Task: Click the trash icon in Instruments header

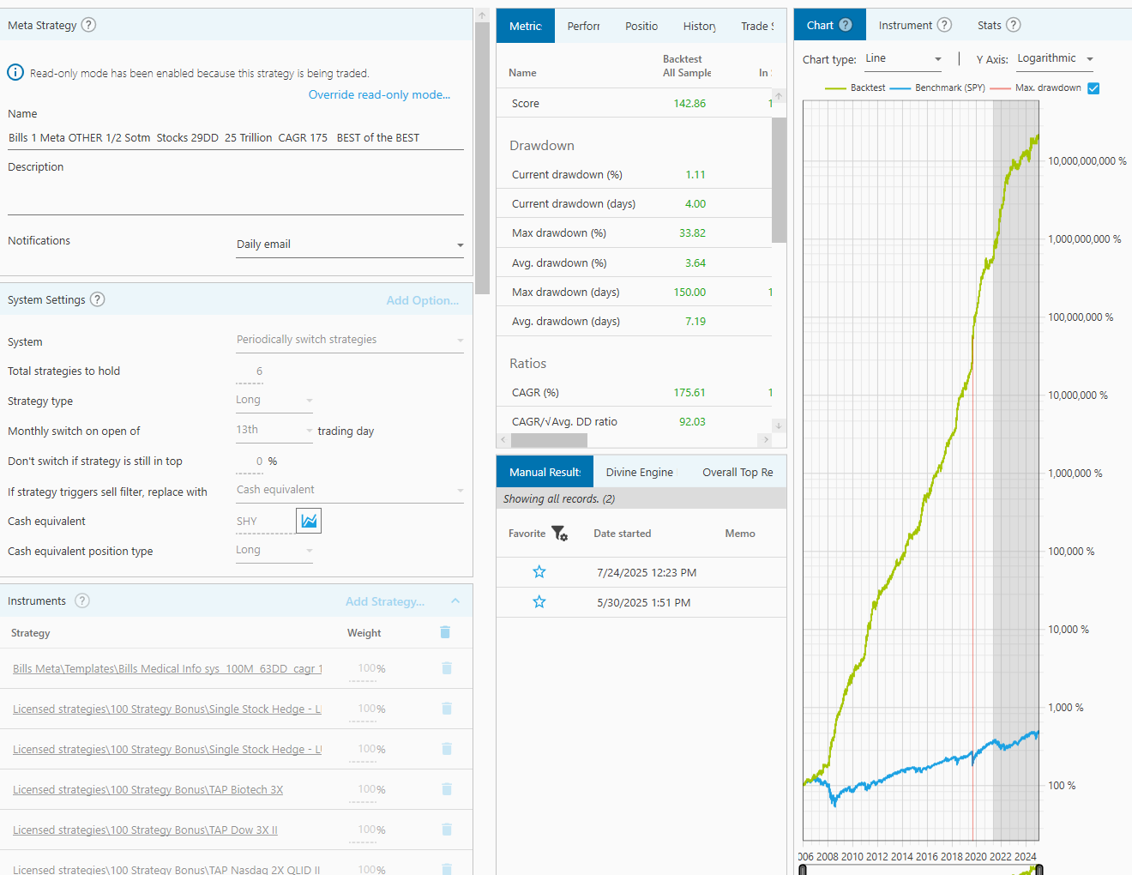Action: coord(445,632)
